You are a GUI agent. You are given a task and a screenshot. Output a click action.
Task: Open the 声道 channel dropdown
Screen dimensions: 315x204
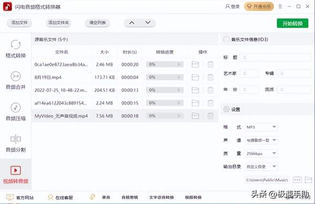(261, 140)
